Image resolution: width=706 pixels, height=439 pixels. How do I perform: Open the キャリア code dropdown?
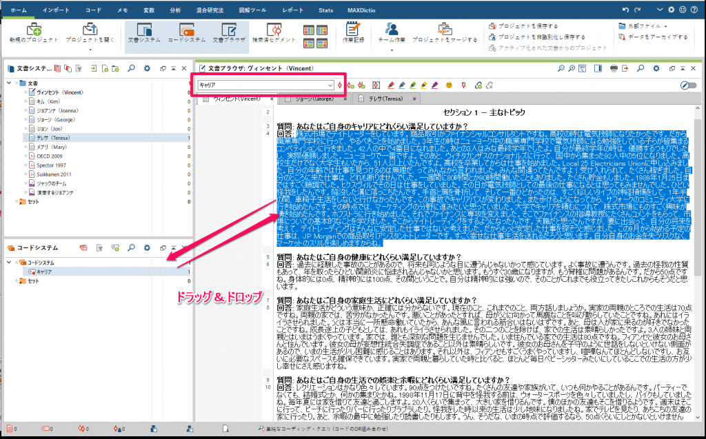click(x=330, y=85)
